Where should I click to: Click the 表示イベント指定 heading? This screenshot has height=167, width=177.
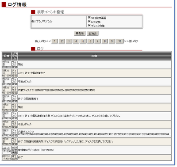coord(50,12)
